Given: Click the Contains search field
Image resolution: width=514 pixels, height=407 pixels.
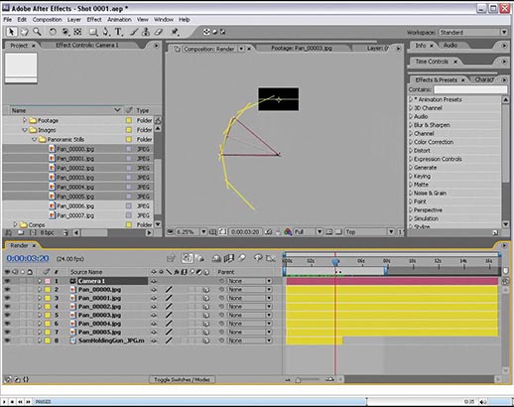Looking at the screenshot, I should pyautogui.click(x=470, y=89).
